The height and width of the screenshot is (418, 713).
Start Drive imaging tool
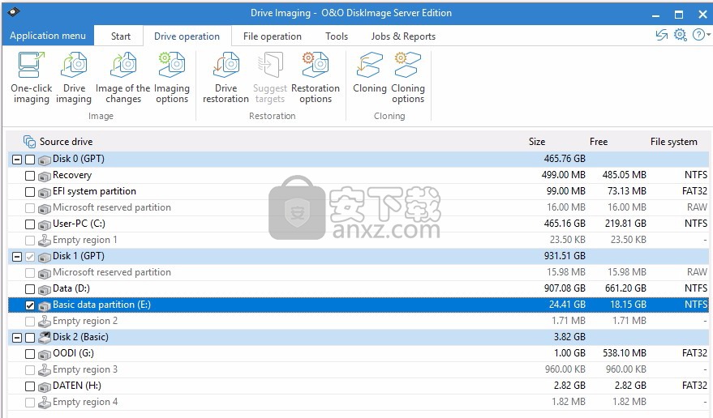pos(74,77)
